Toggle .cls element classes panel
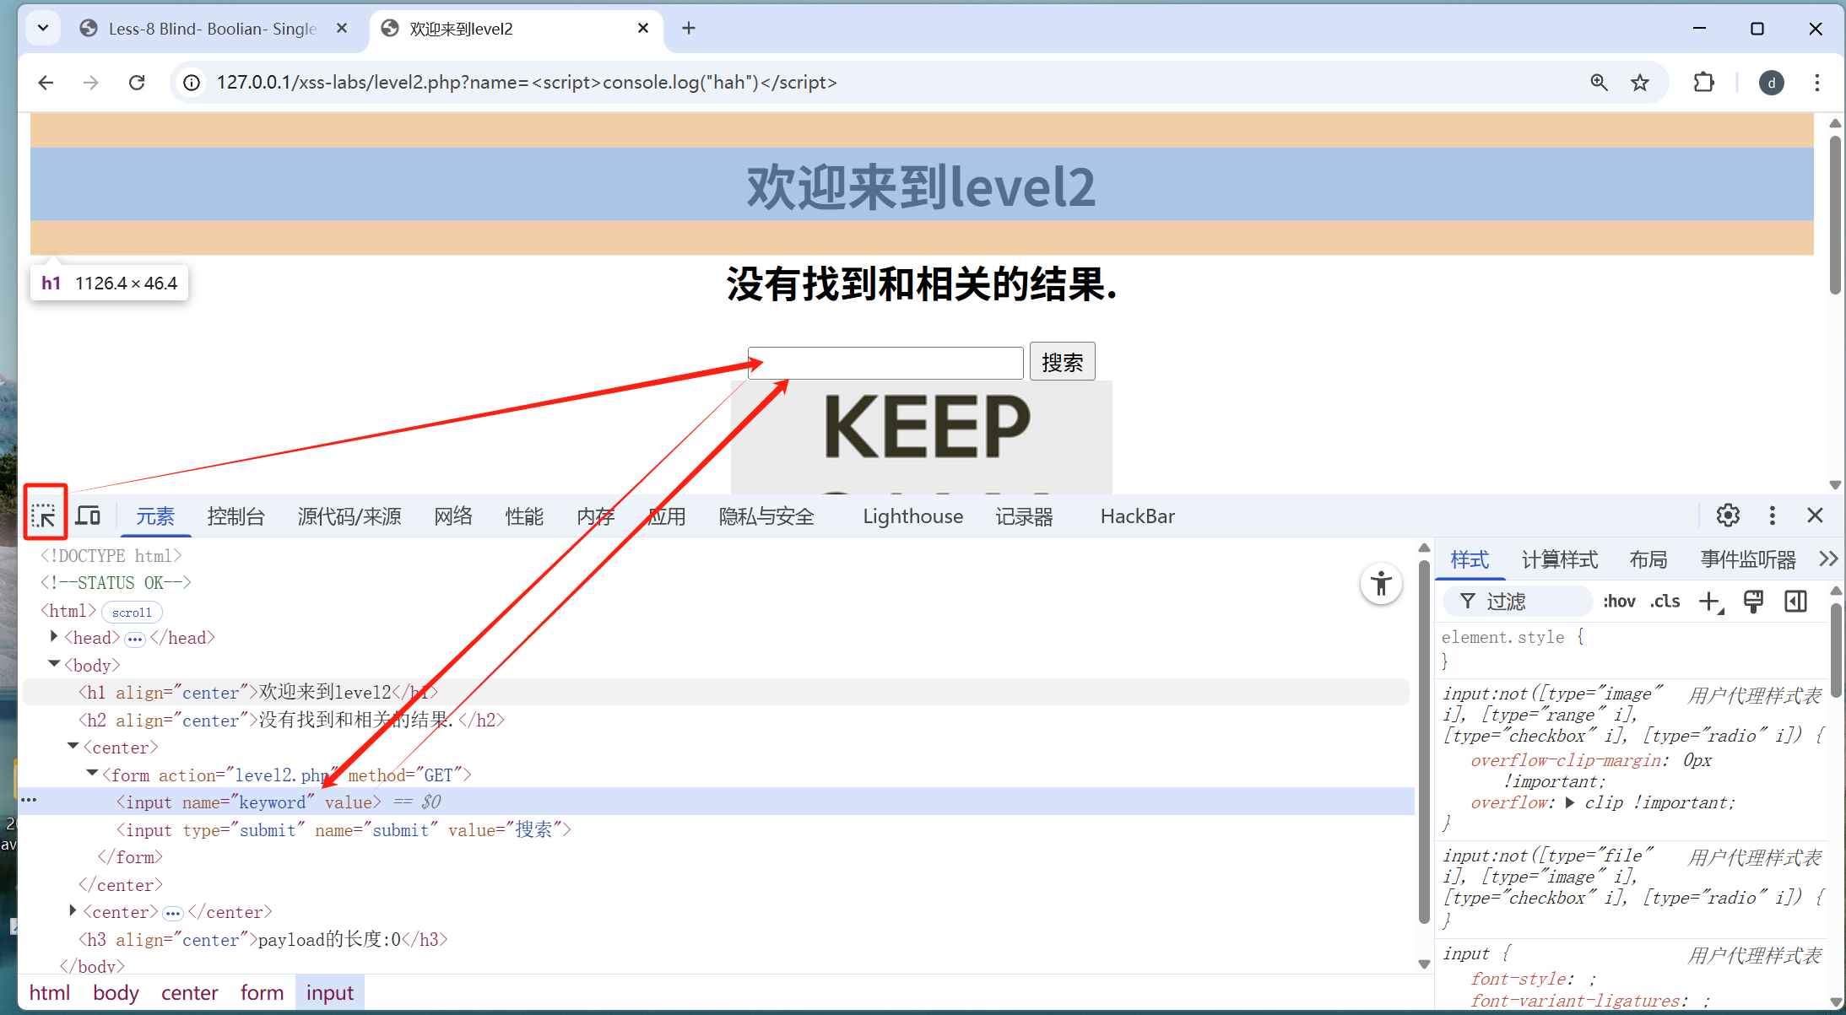1846x1015 pixels. point(1665,602)
